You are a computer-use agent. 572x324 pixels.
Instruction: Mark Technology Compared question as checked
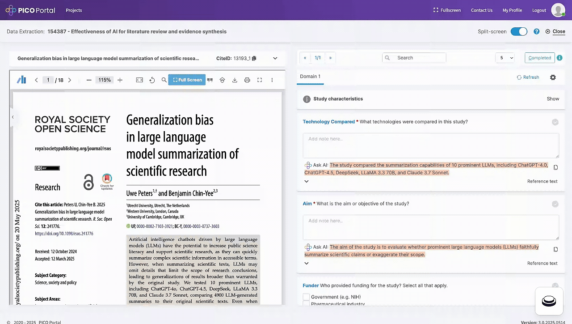555,122
